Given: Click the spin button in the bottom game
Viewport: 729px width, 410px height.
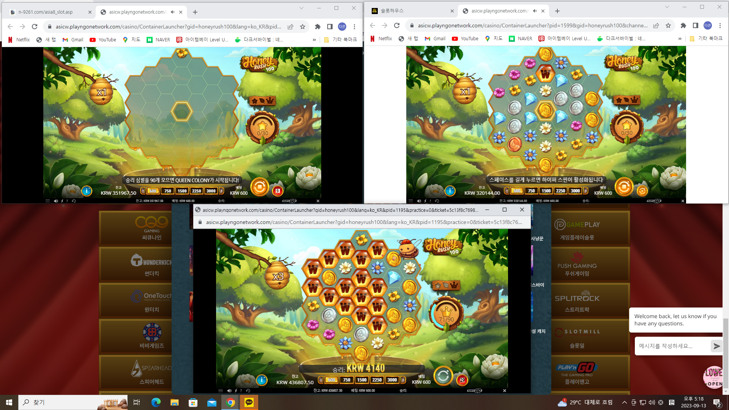Looking at the screenshot, I should [443, 376].
